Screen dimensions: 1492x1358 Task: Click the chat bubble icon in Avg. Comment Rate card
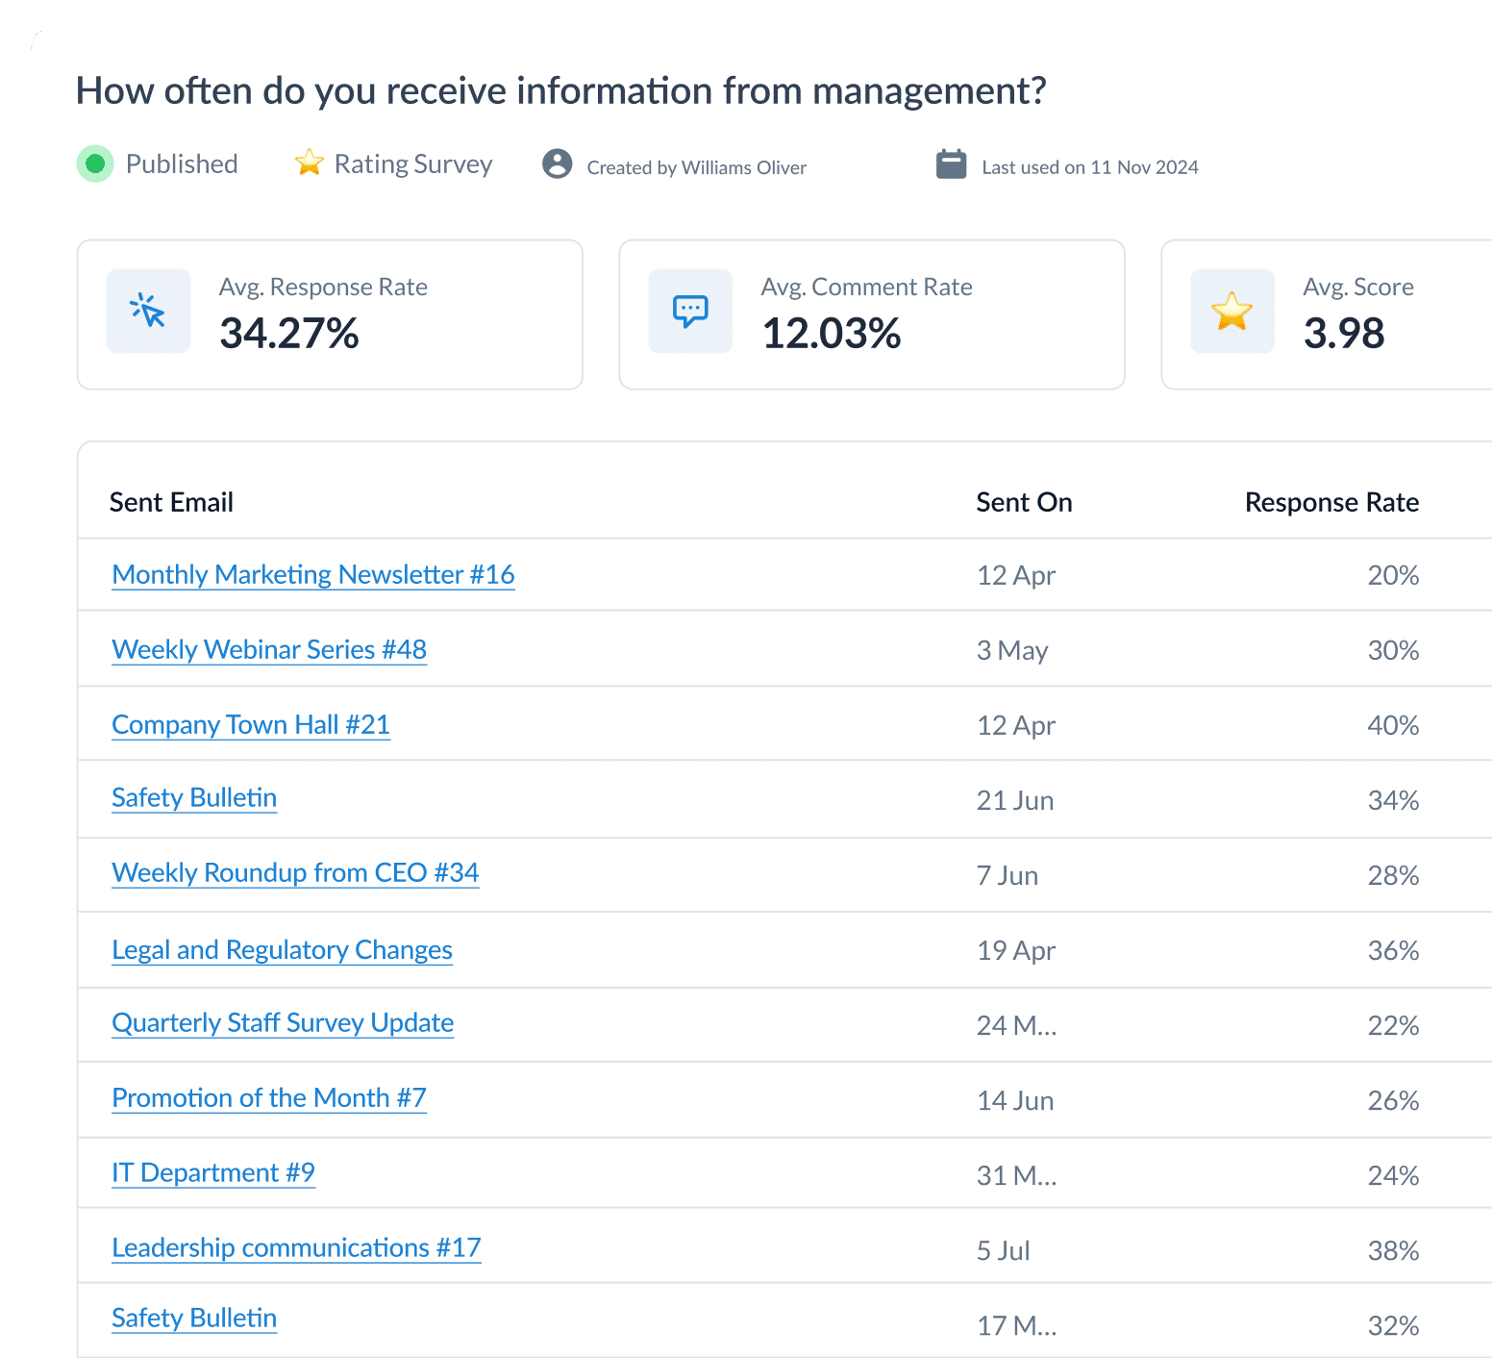(x=690, y=311)
